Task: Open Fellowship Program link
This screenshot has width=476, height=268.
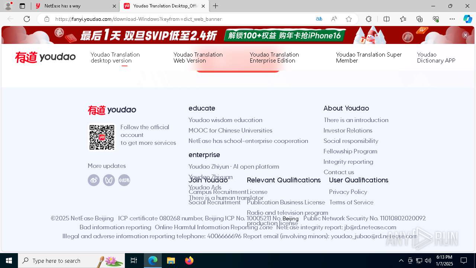Action: coord(350,151)
